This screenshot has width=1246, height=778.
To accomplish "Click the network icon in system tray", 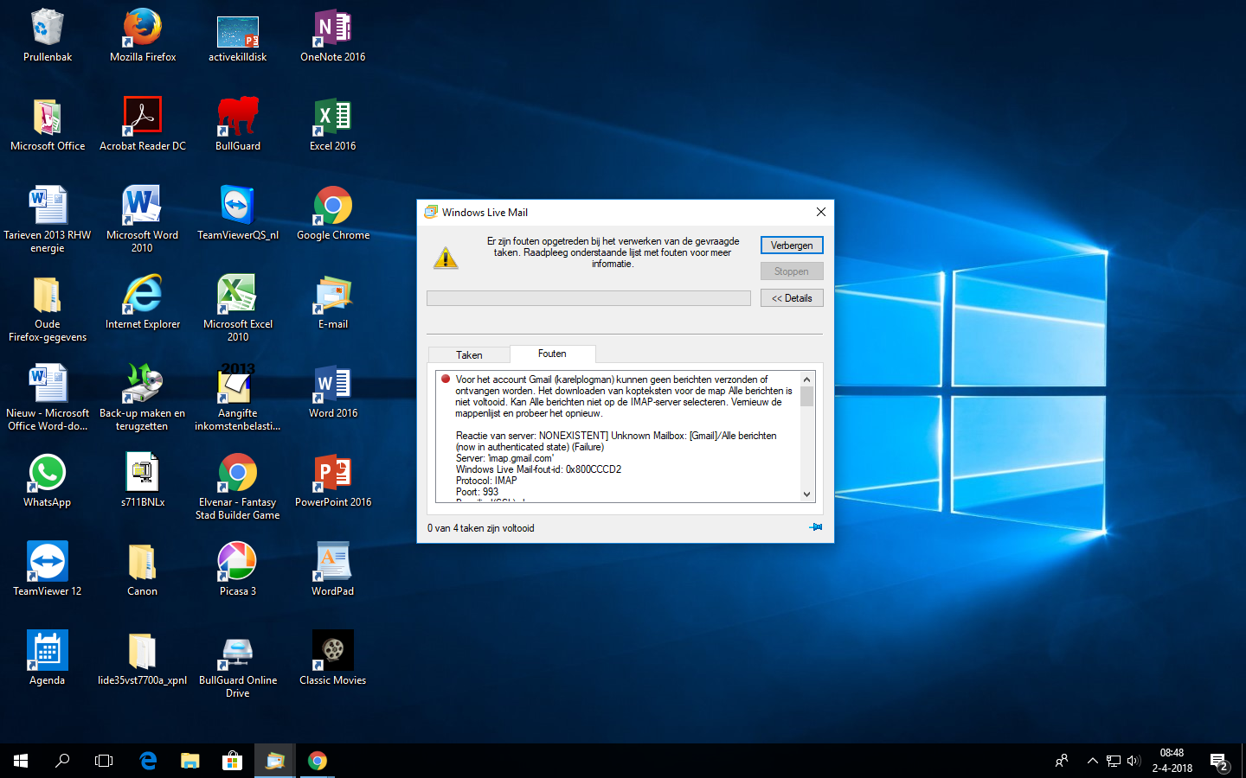I will click(x=1114, y=761).
